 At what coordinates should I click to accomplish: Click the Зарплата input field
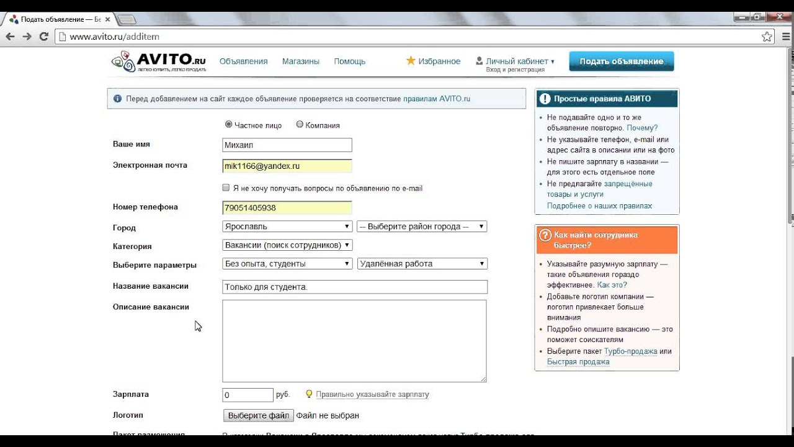pos(248,395)
